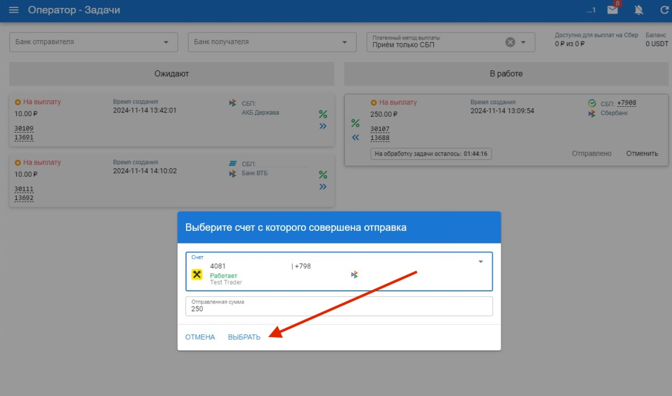
Task: Click the Отправленная сумма input field
Action: click(x=338, y=309)
